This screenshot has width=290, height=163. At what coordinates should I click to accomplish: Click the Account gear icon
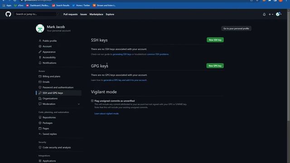(x=40, y=46)
